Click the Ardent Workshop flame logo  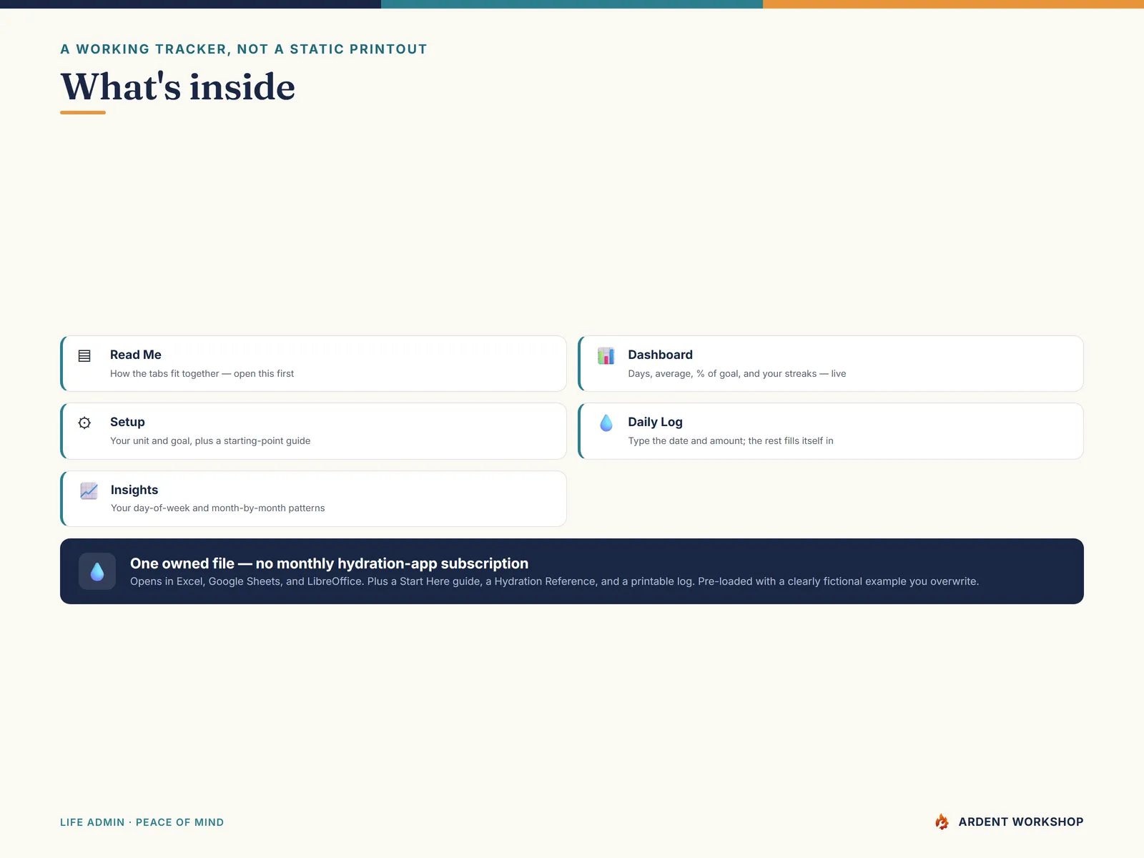[942, 822]
